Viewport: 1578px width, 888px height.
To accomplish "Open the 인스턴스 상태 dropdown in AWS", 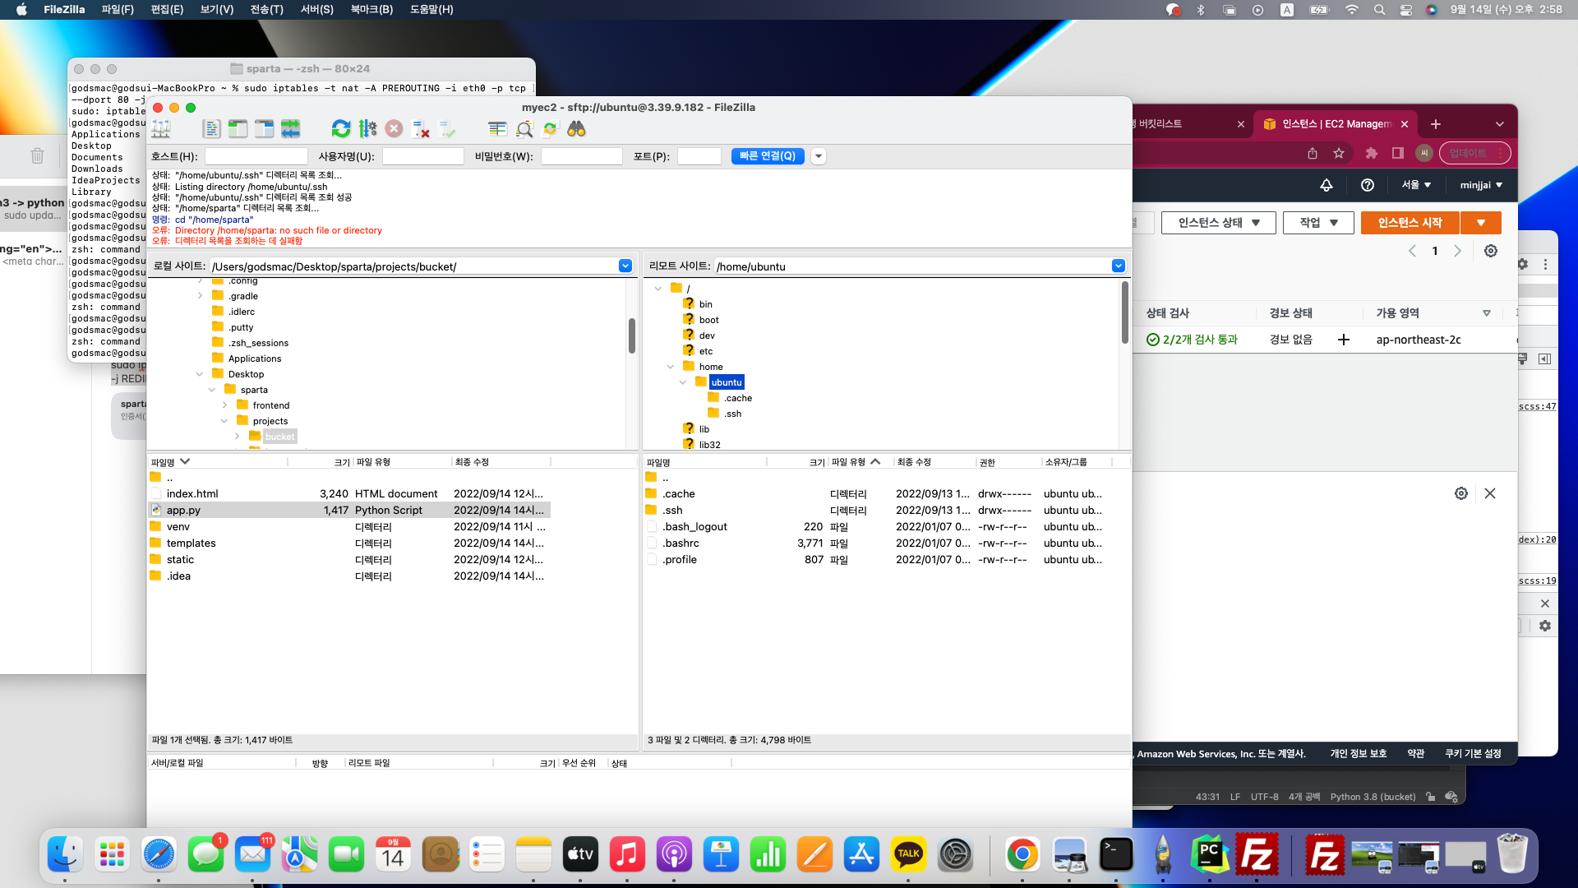I will (1219, 223).
